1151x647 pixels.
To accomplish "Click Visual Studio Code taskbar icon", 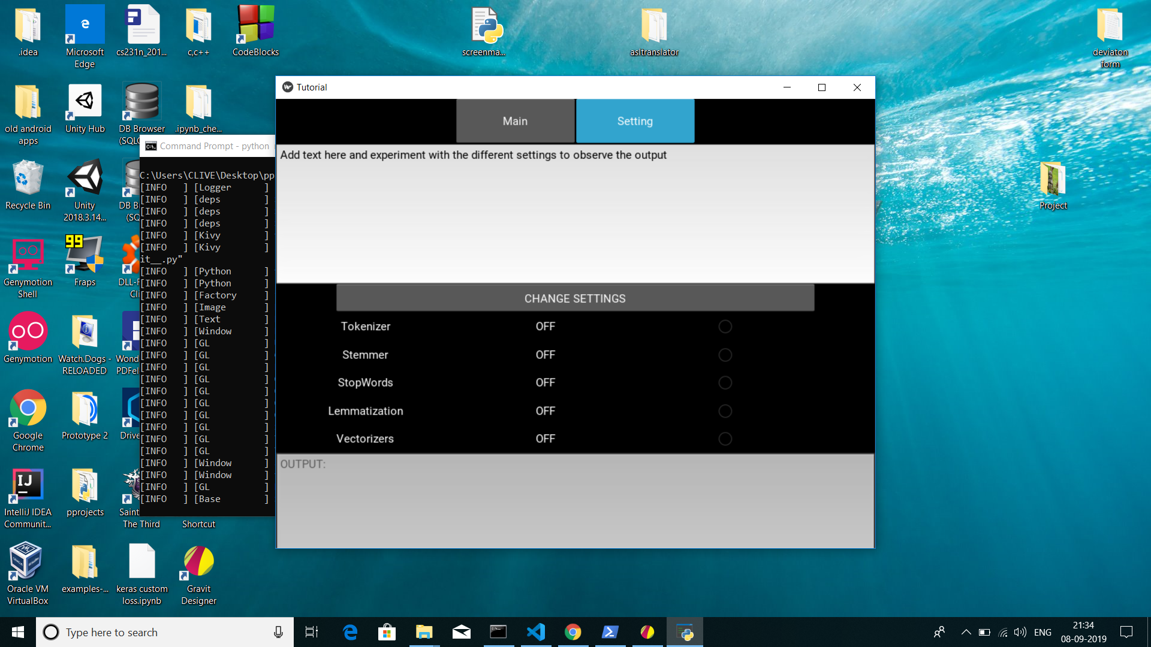I will 535,632.
